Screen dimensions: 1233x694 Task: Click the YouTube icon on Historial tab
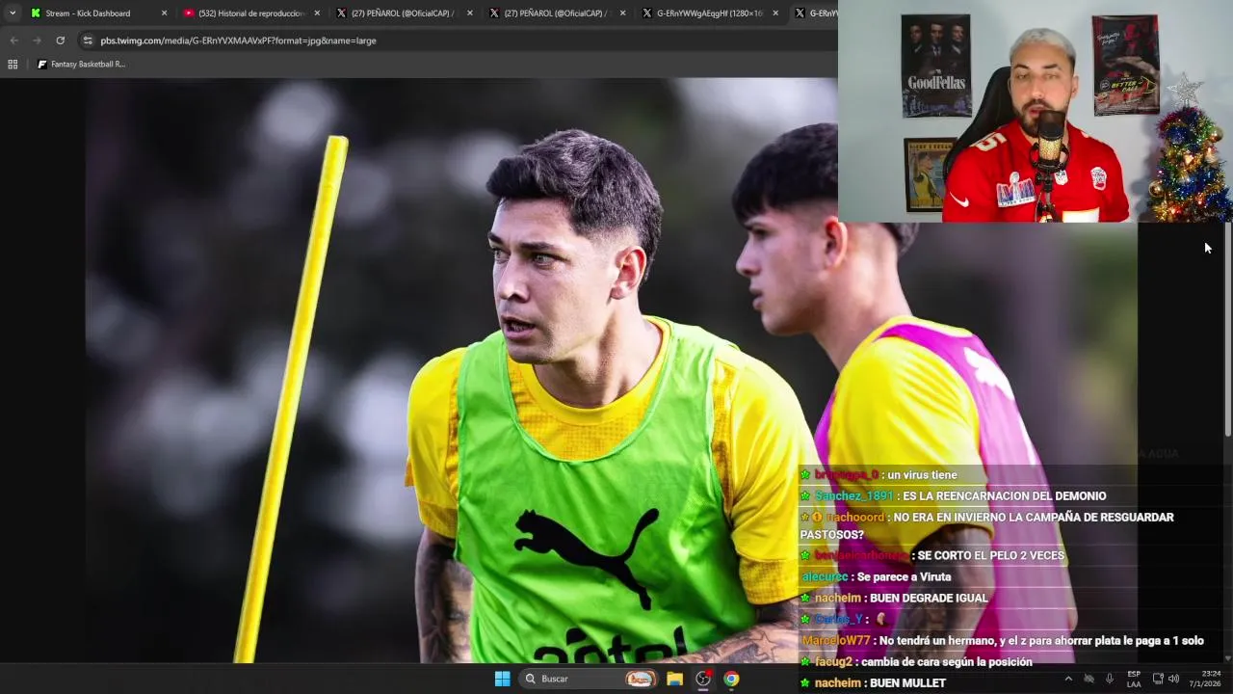click(189, 13)
